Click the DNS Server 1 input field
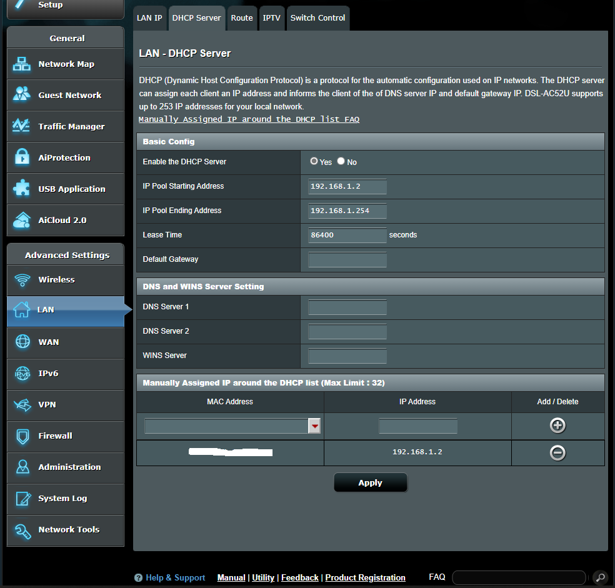Viewport: 615px width, 588px height. tap(347, 307)
